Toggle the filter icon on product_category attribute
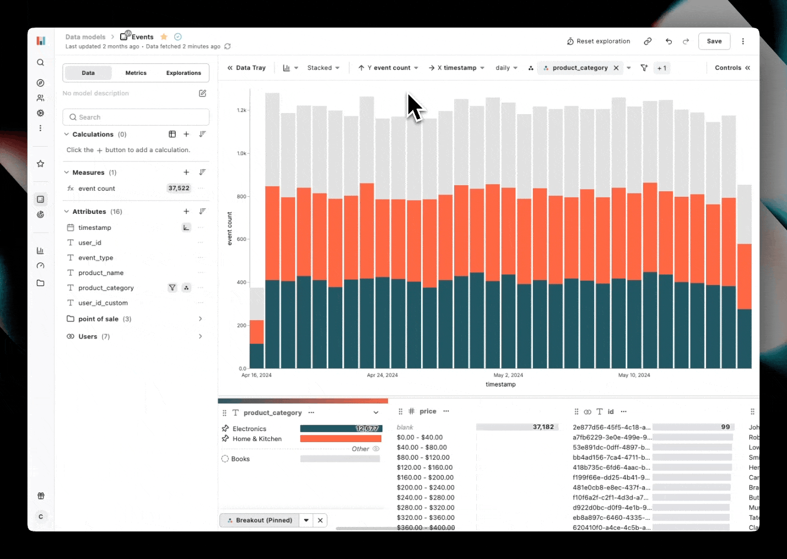The height and width of the screenshot is (559, 787). click(173, 287)
